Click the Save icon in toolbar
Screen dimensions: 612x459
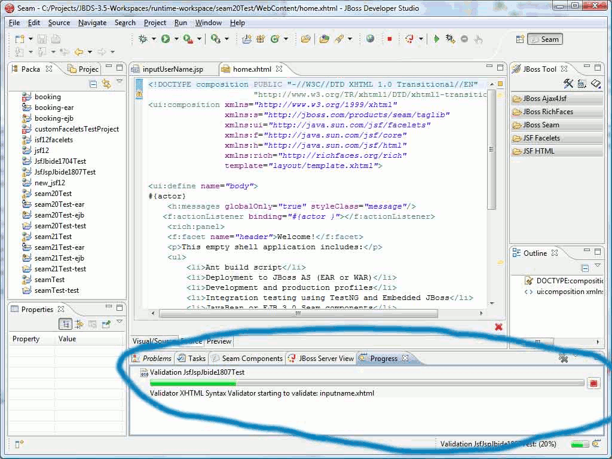pyautogui.click(x=42, y=39)
